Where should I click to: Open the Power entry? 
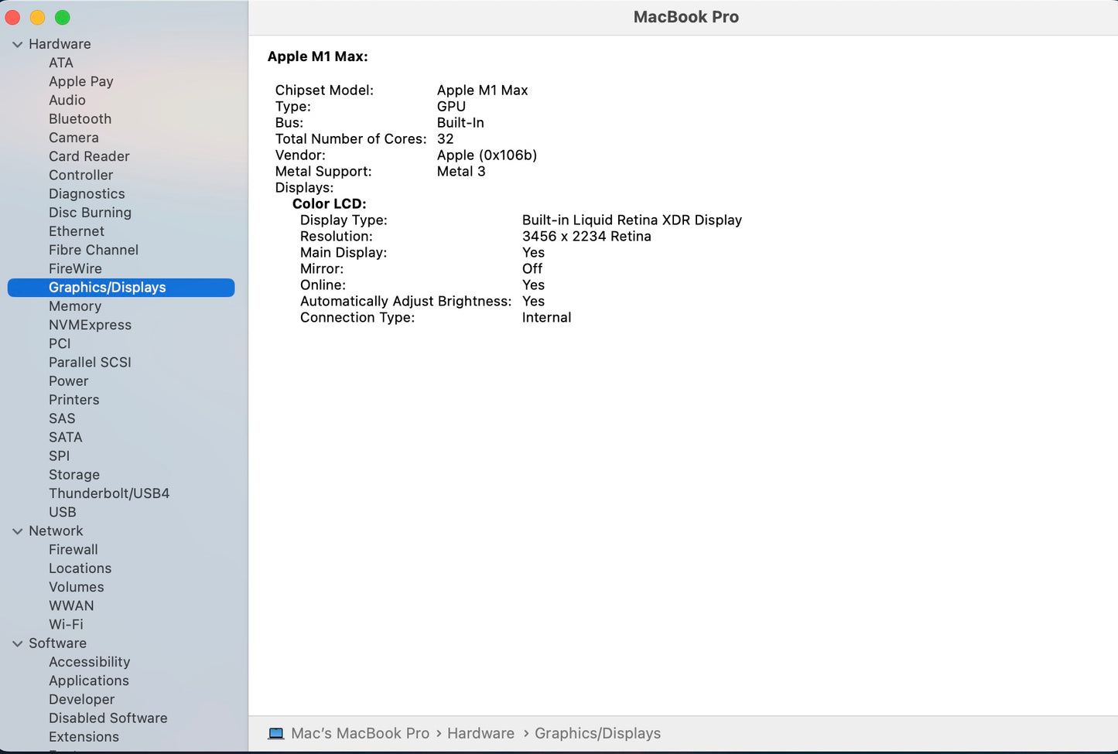[x=68, y=381]
